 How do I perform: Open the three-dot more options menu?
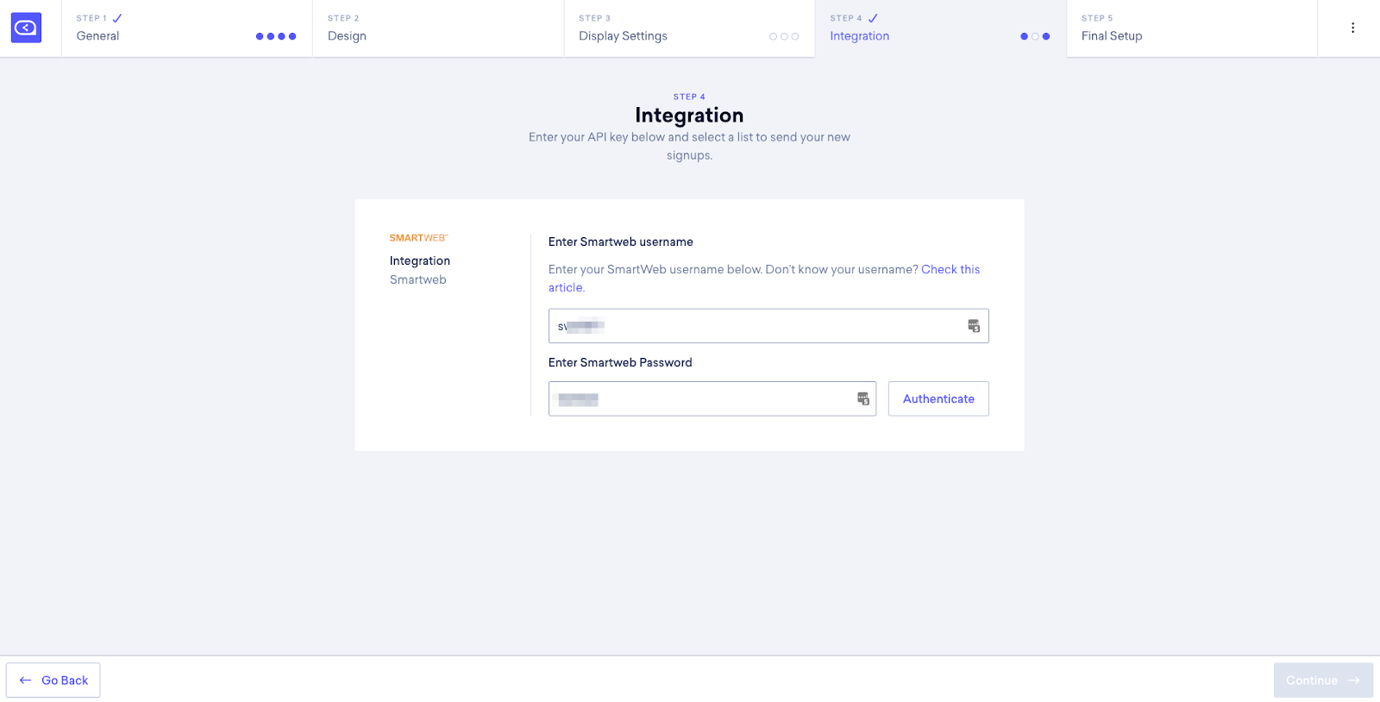coord(1352,28)
